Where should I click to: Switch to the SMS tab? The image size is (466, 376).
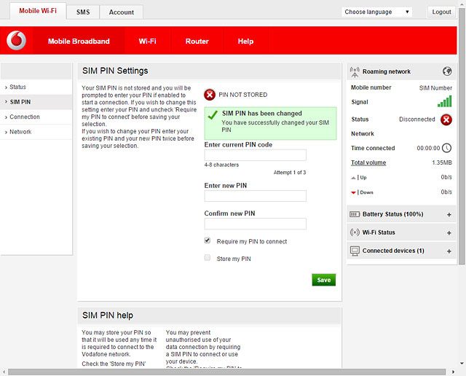coord(82,12)
